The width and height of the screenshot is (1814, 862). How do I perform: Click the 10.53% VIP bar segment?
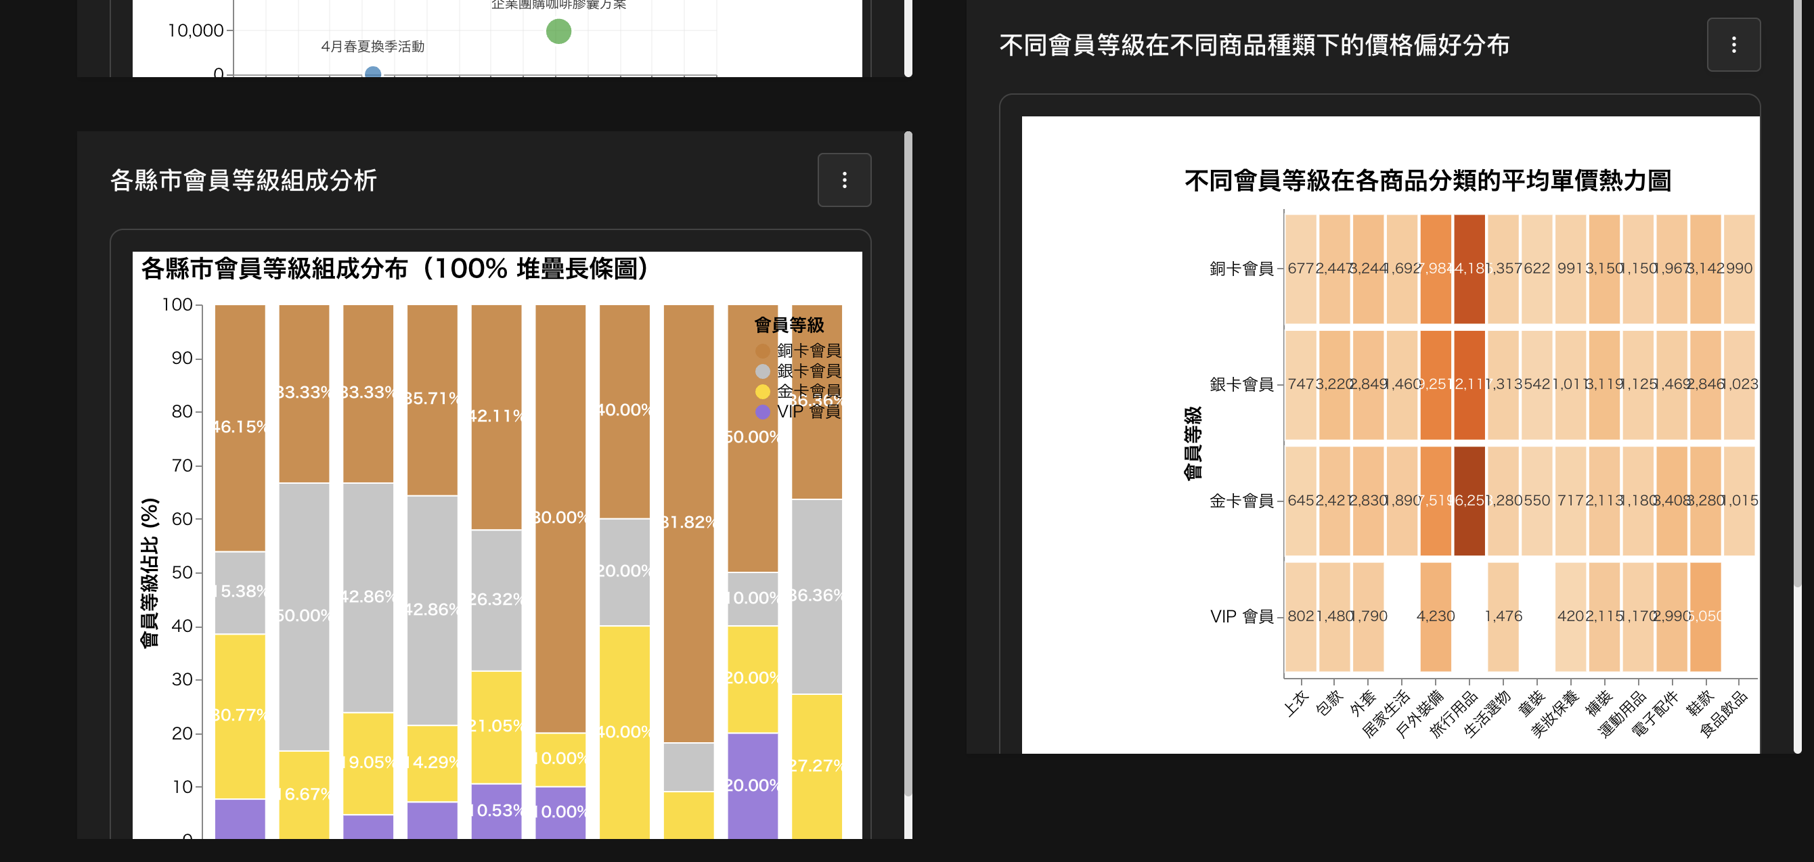tap(496, 811)
